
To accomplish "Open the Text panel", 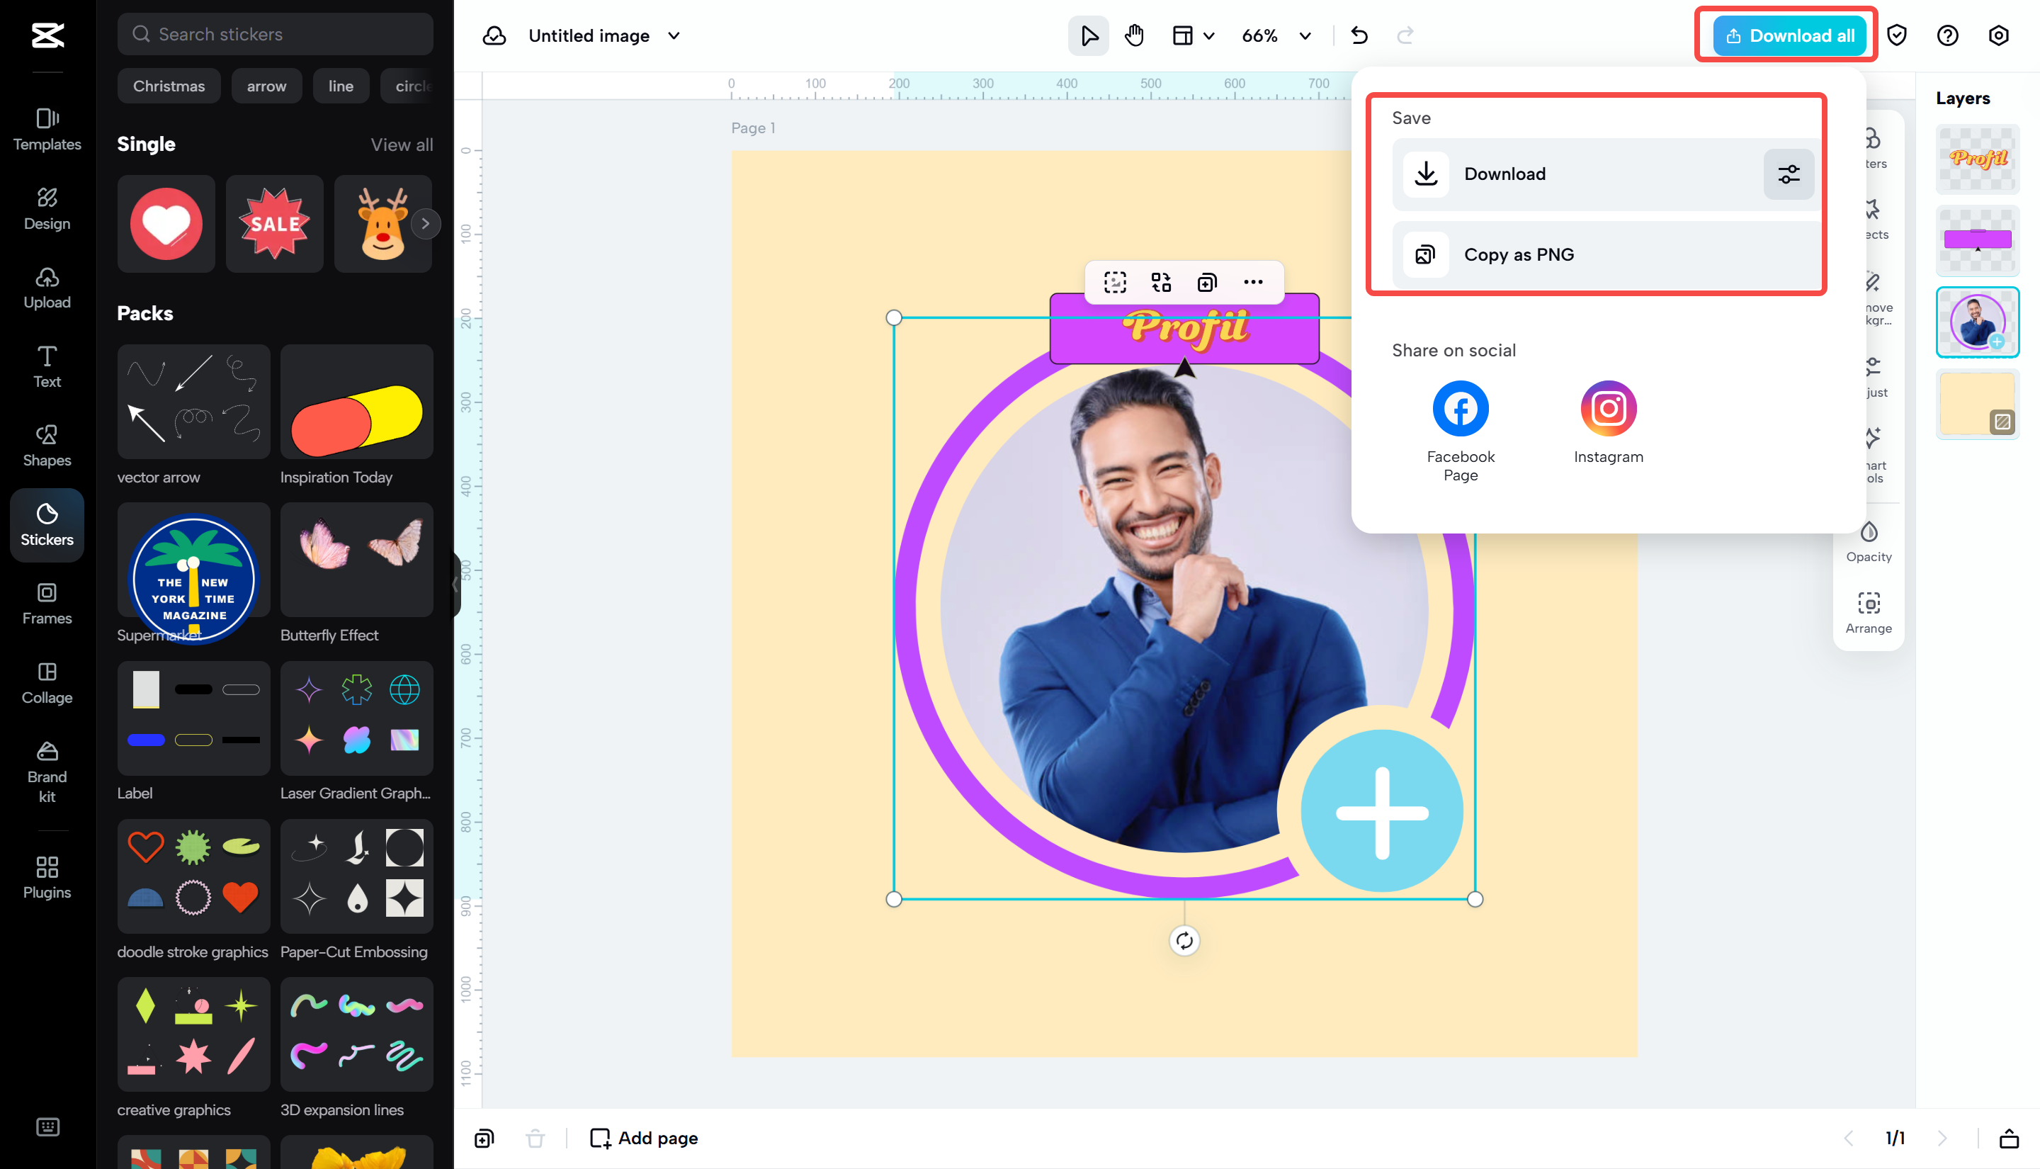I will [47, 367].
